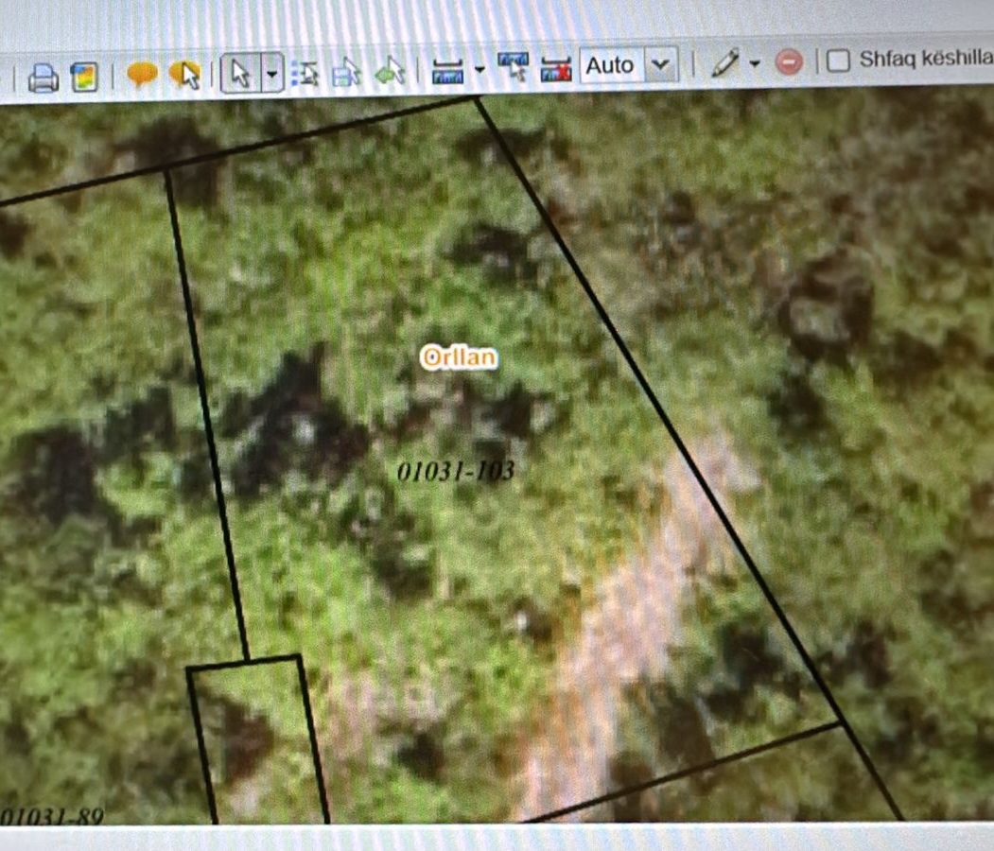This screenshot has width=994, height=851.
Task: Open the measure tool dropdown arrow
Action: point(480,69)
